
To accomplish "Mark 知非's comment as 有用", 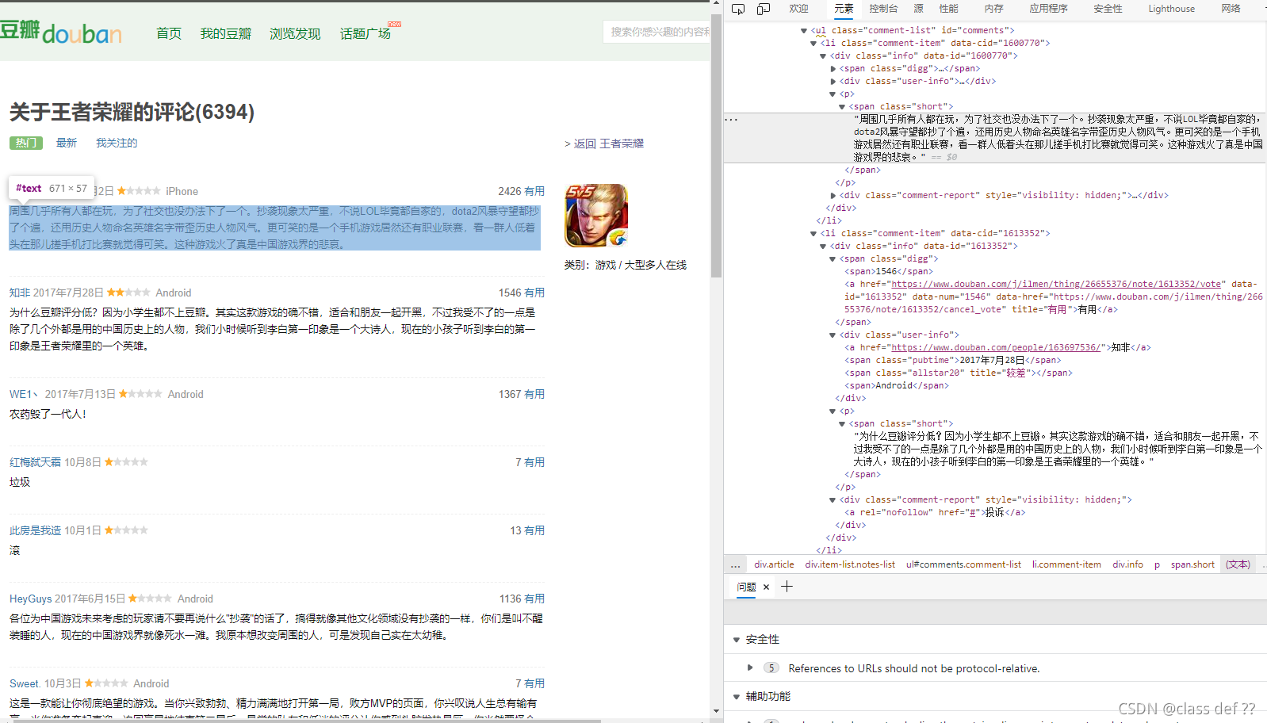I will (534, 293).
